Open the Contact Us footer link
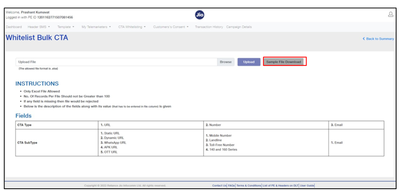The image size is (401, 191). pos(219,186)
